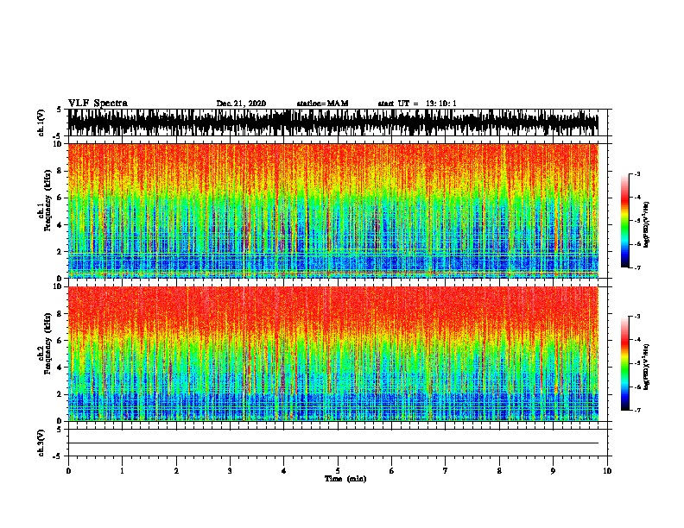Click the -3 label on ch.1 color bar

637,173
